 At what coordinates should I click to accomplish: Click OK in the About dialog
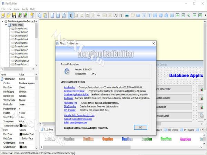tap(140, 127)
